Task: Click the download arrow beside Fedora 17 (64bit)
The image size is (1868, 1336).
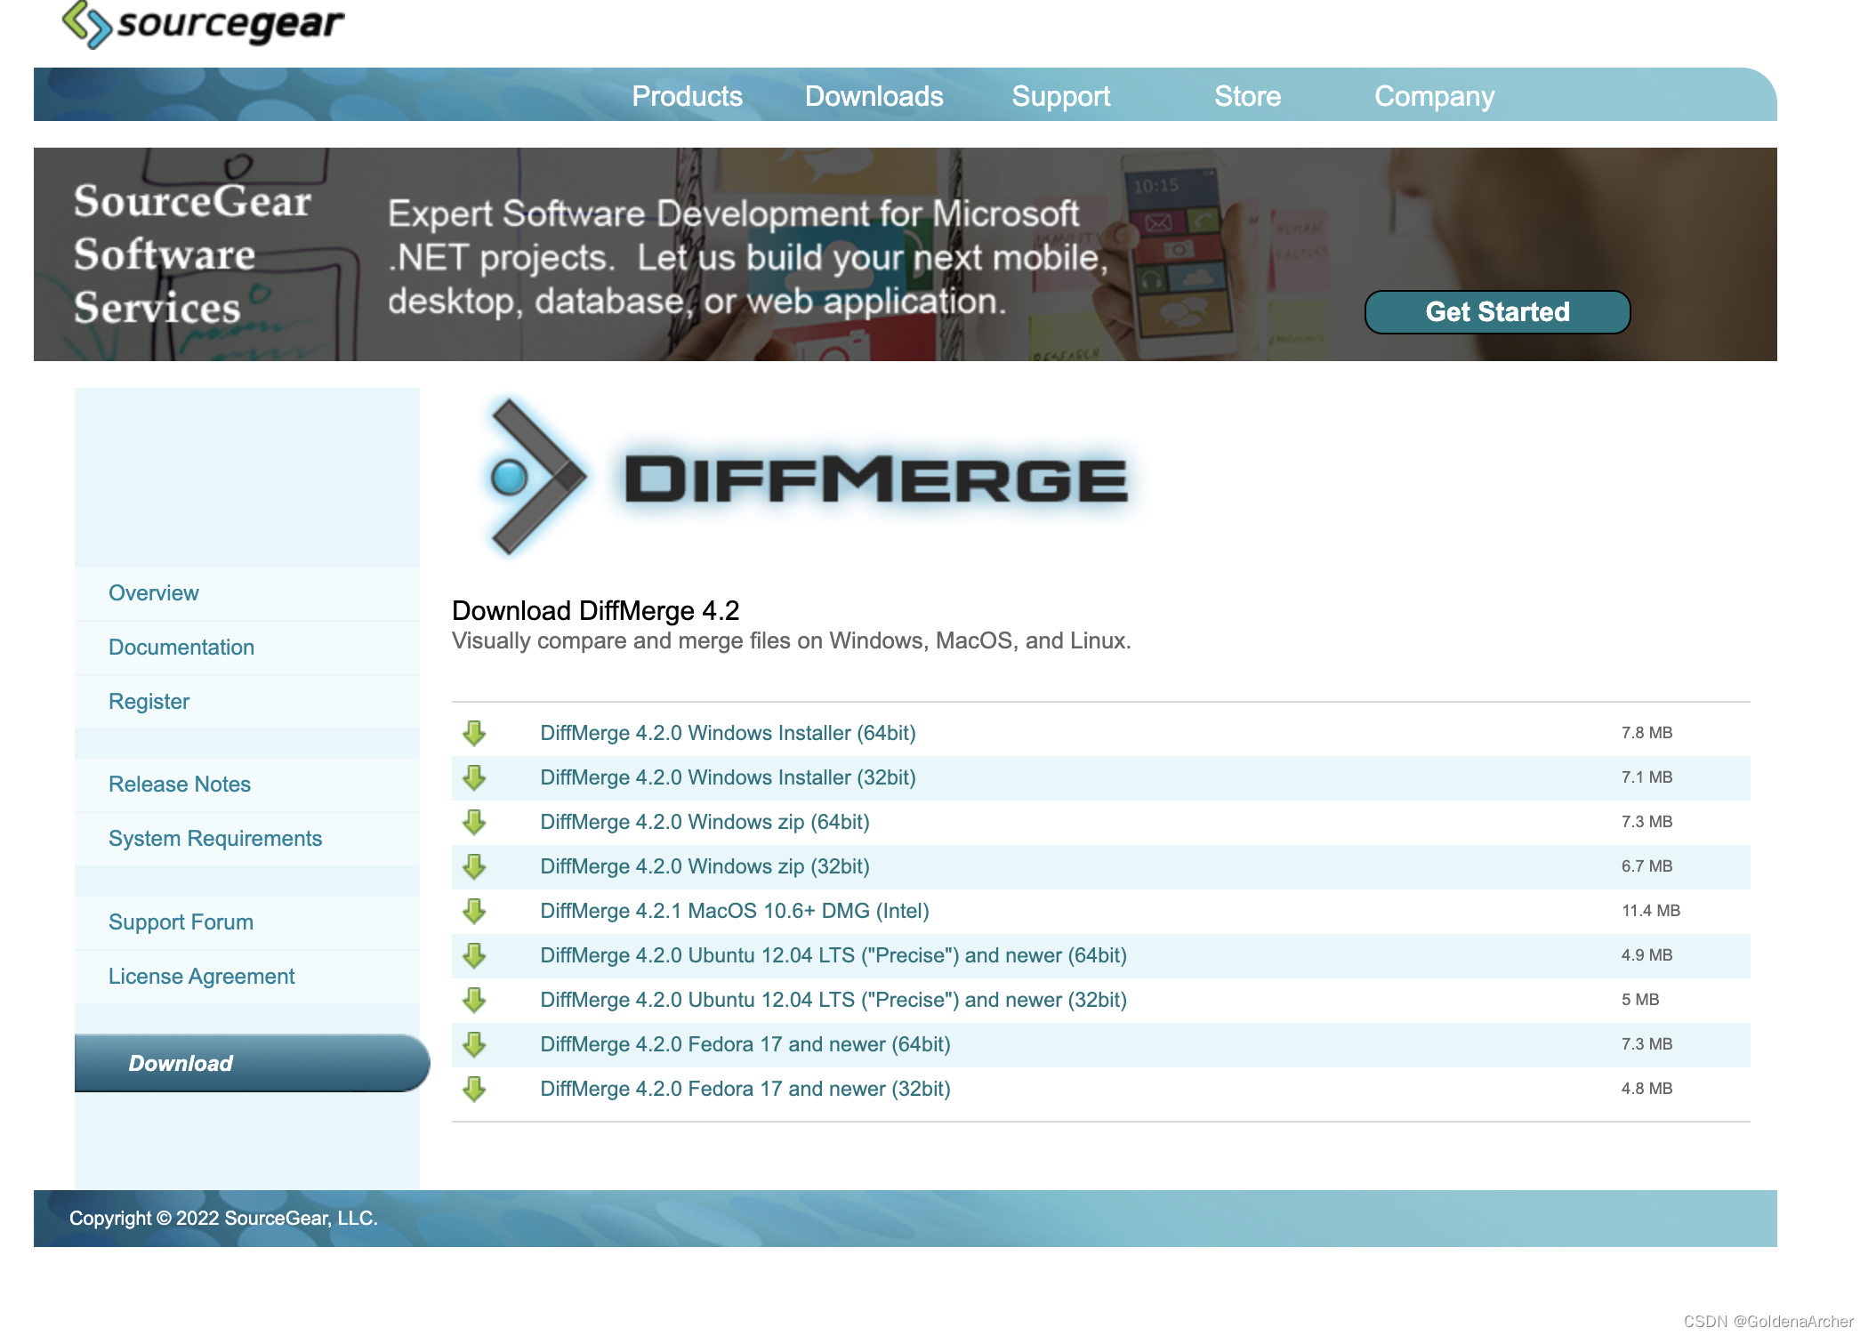Action: point(474,1043)
